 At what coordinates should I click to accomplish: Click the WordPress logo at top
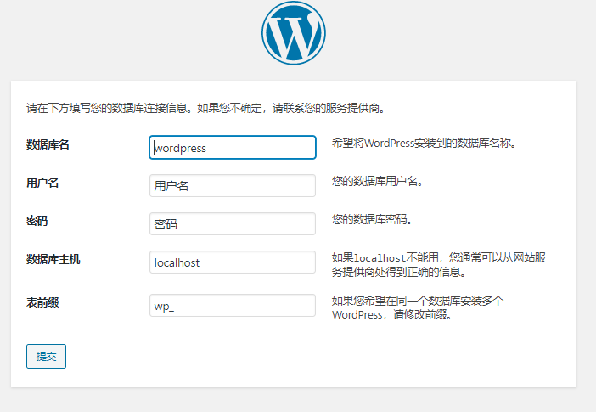coord(294,33)
